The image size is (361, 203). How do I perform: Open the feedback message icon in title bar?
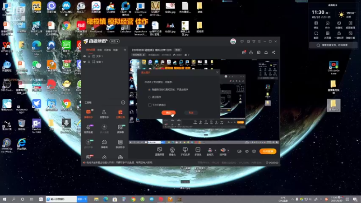(242, 42)
